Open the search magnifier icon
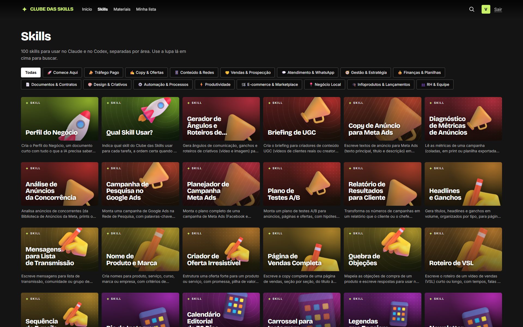The height and width of the screenshot is (327, 523). tap(472, 9)
